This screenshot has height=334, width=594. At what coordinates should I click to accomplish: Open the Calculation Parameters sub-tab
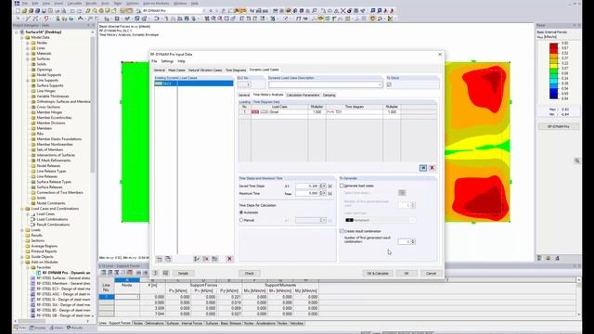303,95
